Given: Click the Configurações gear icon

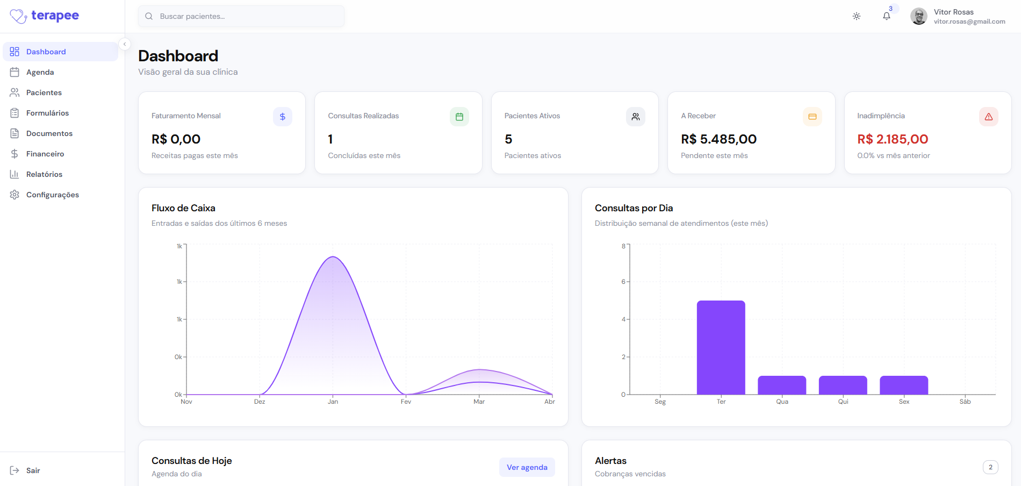Looking at the screenshot, I should point(15,194).
